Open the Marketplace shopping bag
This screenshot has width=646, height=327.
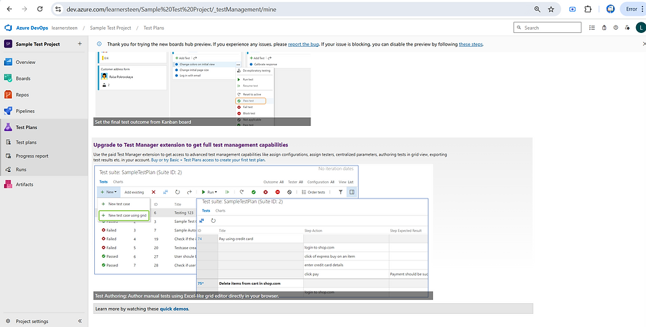point(604,28)
